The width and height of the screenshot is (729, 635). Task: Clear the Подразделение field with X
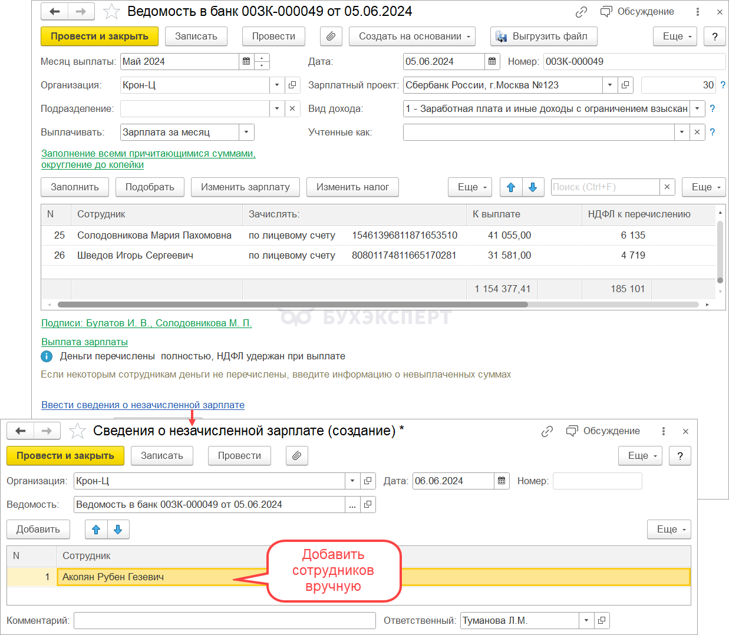coord(292,108)
